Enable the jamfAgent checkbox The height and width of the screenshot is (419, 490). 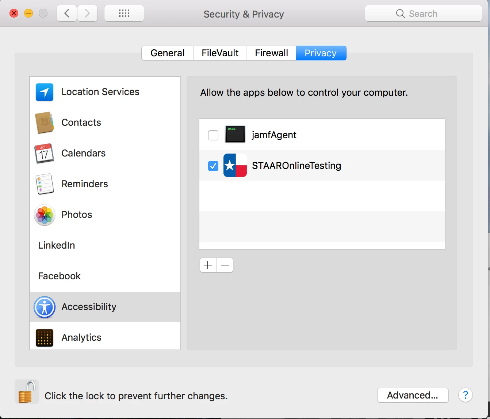point(213,135)
